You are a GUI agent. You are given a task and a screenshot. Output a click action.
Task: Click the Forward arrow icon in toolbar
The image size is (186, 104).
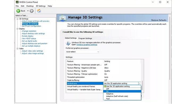32,11
